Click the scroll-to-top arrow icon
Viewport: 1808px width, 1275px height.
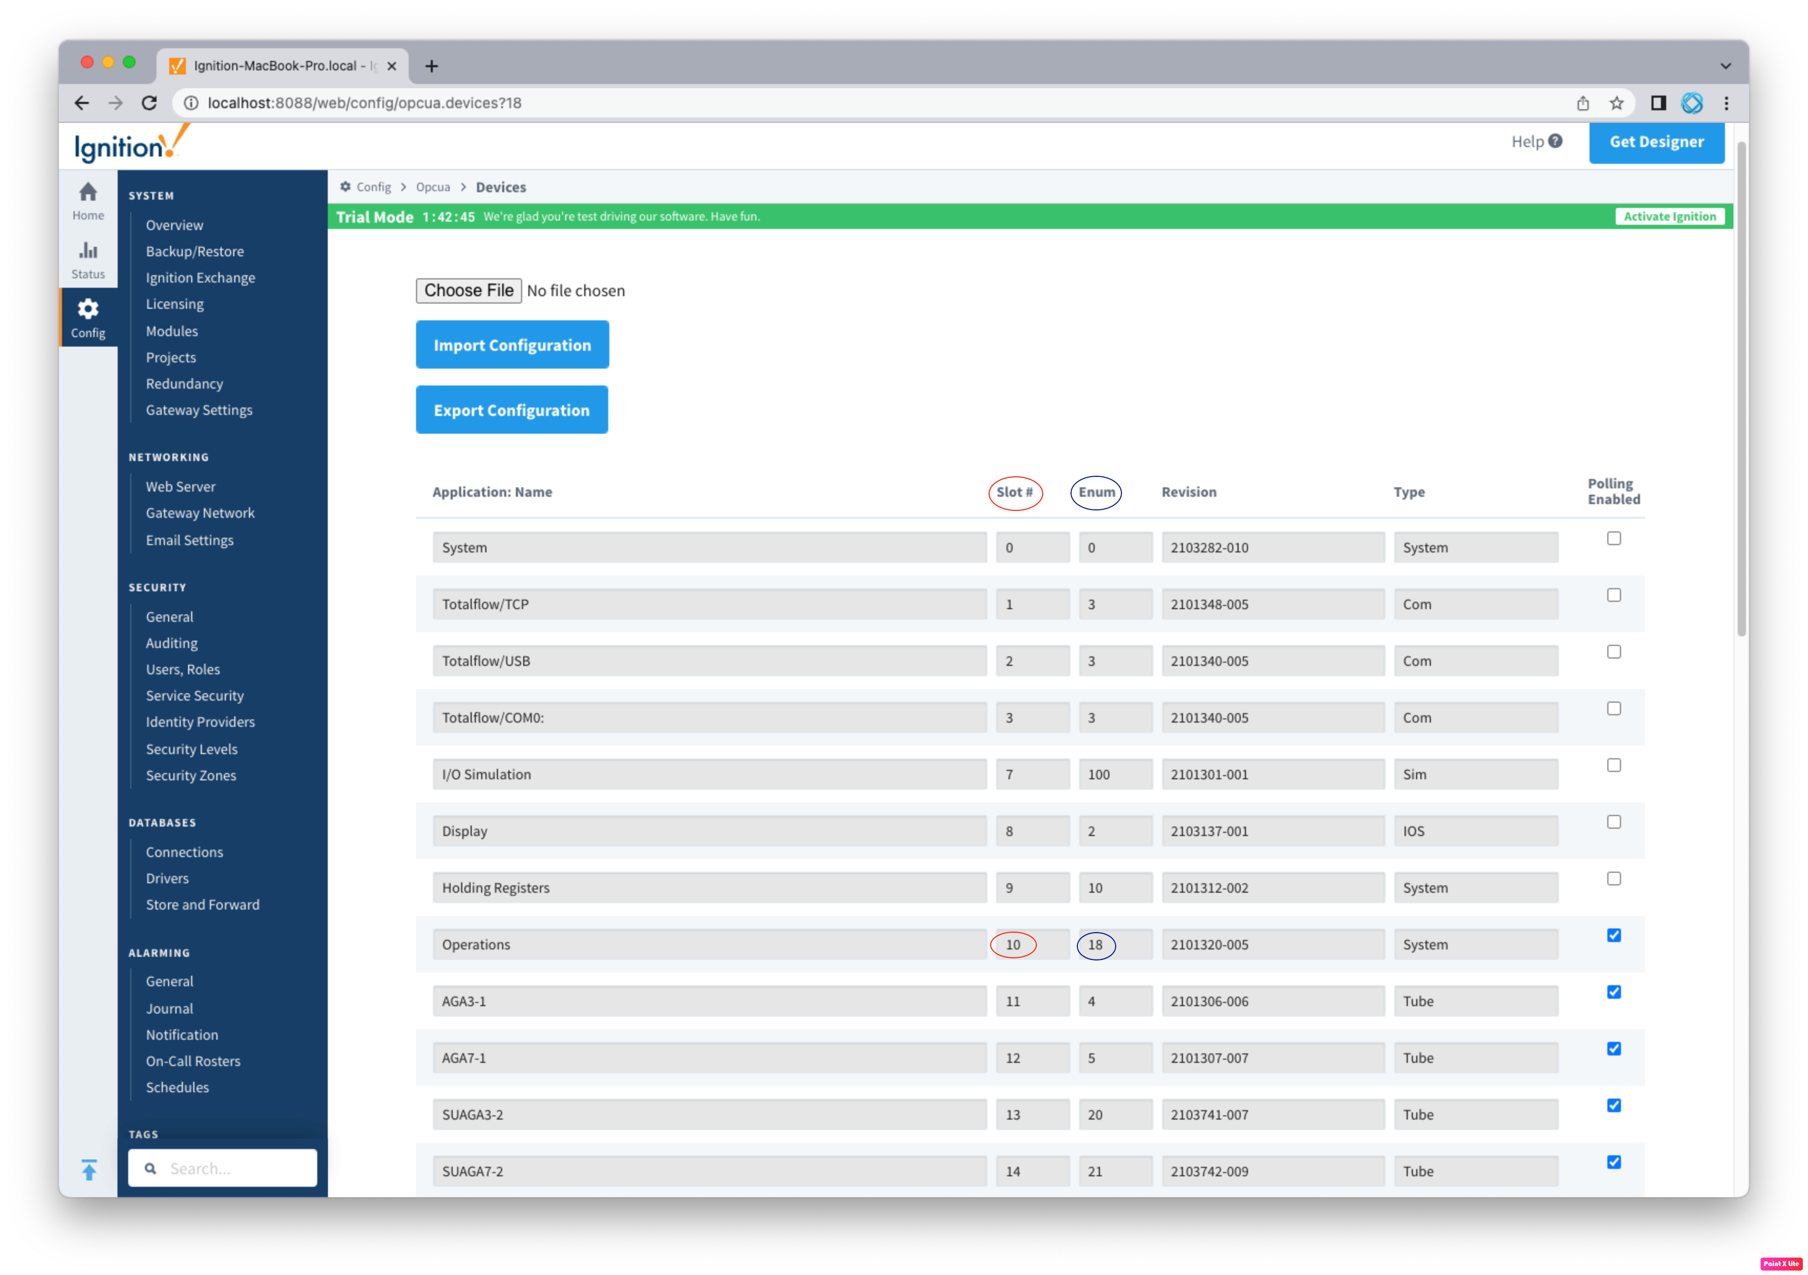pyautogui.click(x=89, y=1169)
